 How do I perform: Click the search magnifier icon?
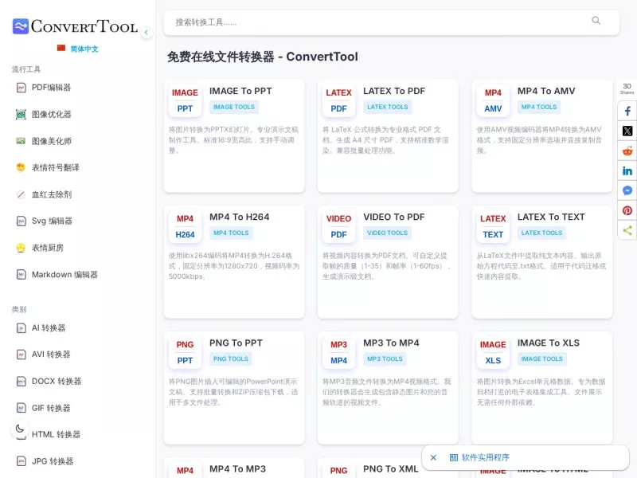[596, 21]
